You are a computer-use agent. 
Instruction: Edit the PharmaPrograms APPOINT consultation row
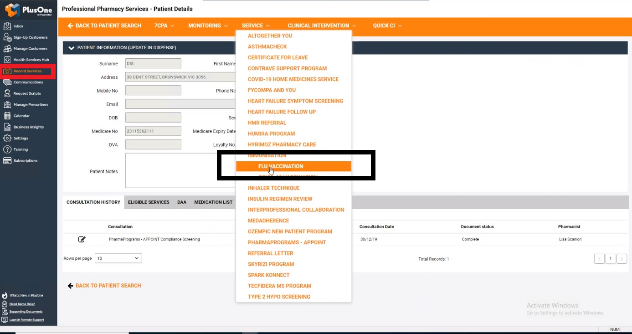[82, 239]
